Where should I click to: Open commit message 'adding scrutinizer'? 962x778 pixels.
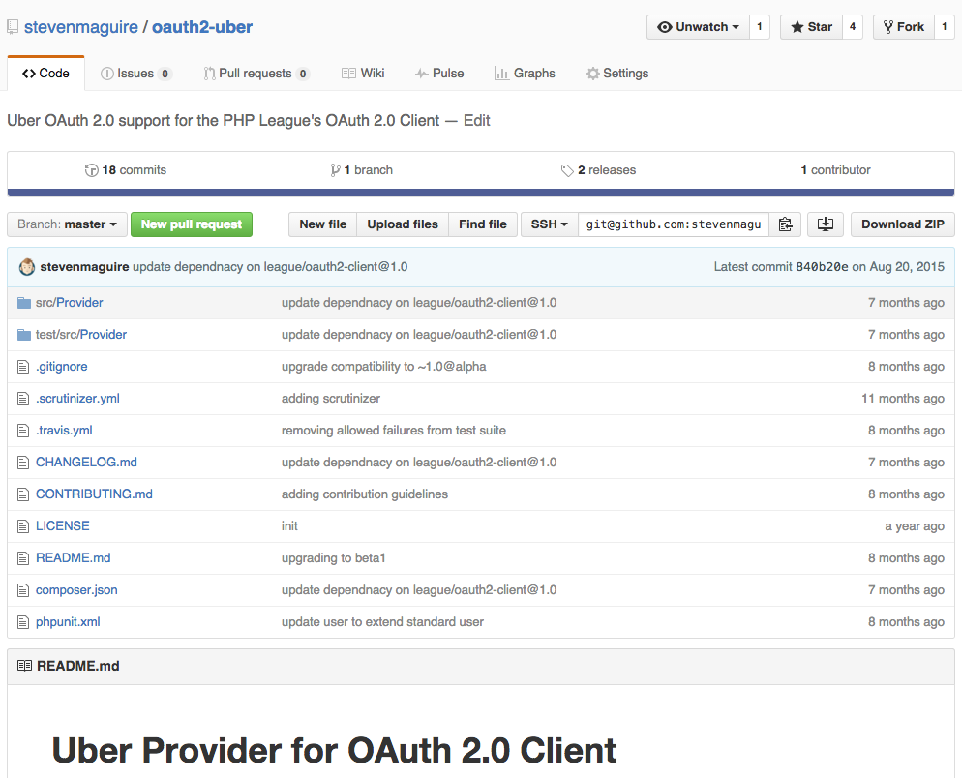(331, 399)
